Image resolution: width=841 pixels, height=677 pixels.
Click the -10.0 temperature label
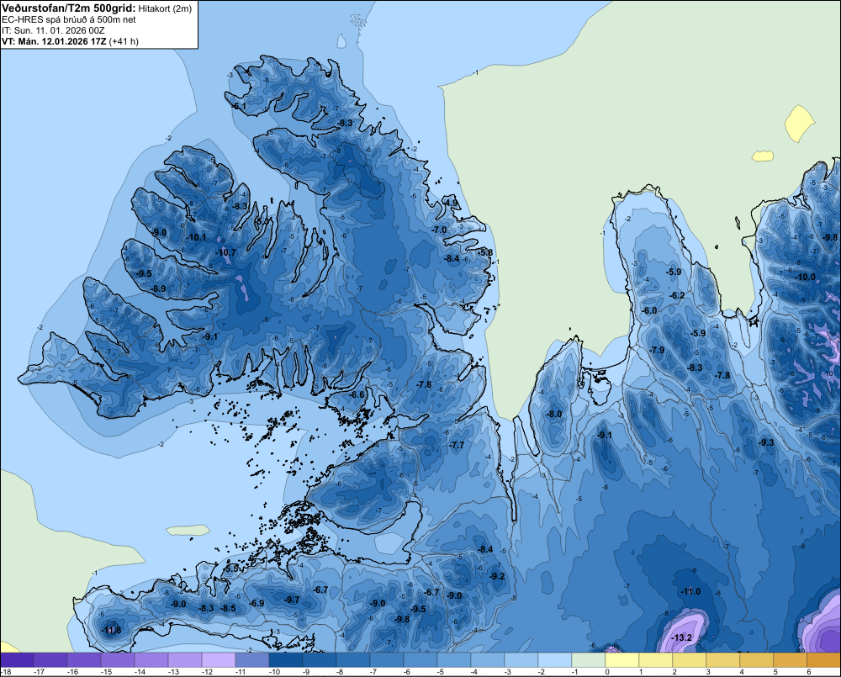click(805, 277)
